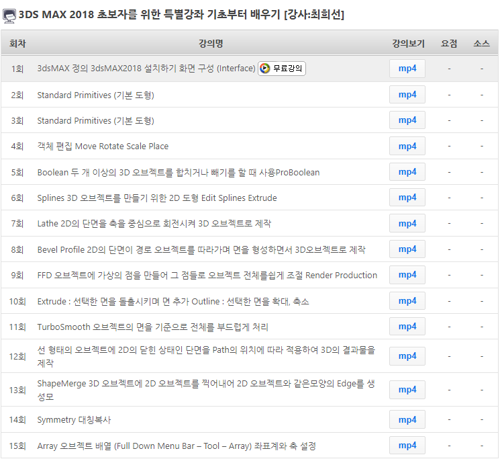Image resolution: width=500 pixels, height=459 pixels.
Task: Select the 'ShapeMerge 3D 오브젝트에' lesson title
Action: pos(206,390)
